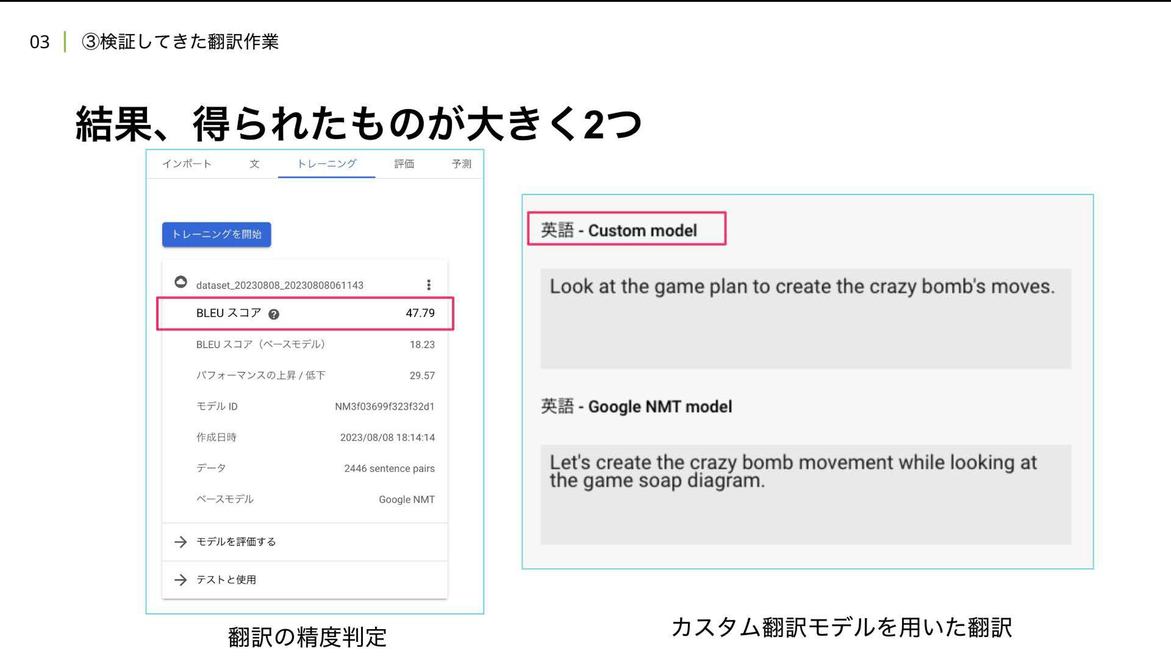Open the インポート tab

tap(187, 164)
